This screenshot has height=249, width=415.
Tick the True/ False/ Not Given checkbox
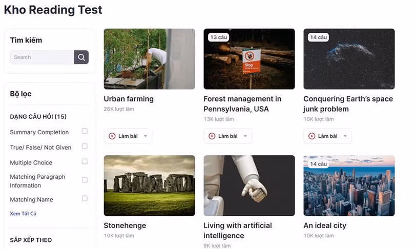[x=85, y=147]
